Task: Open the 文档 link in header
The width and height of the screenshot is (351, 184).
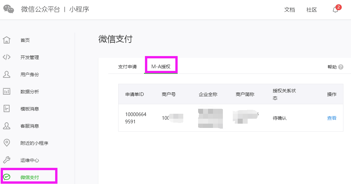Action: click(x=290, y=10)
